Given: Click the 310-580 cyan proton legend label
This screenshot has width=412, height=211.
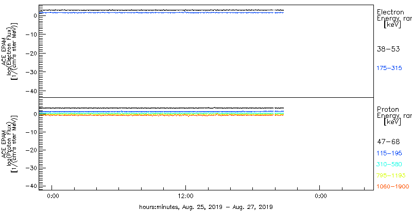Looking at the screenshot, I should (x=389, y=164).
